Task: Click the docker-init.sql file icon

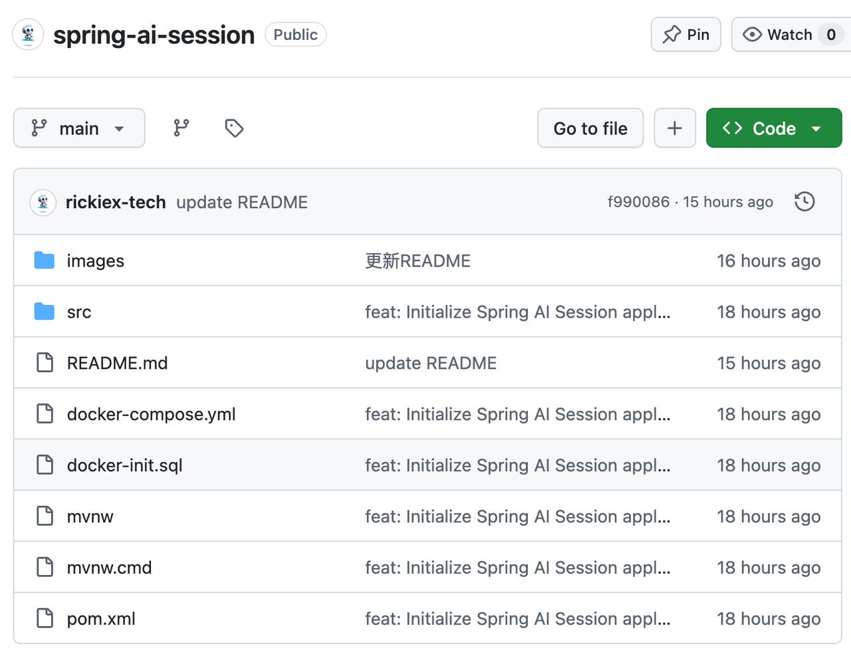Action: click(x=45, y=465)
